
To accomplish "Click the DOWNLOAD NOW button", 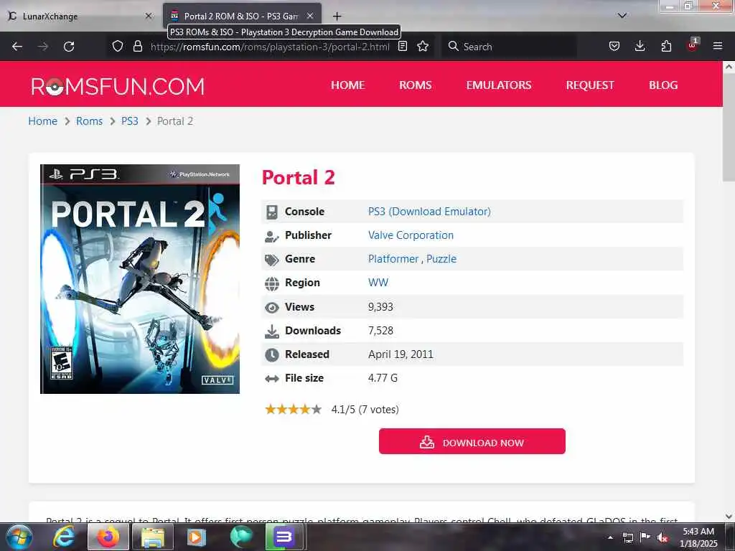I will point(472,441).
